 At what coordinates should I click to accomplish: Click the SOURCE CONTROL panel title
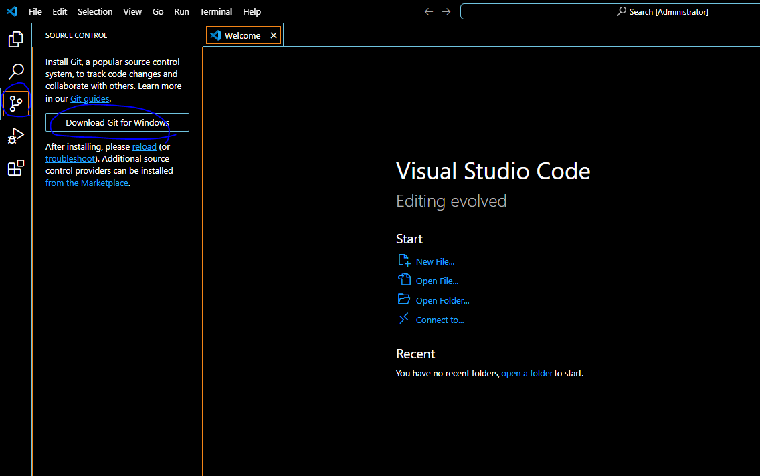[x=76, y=35]
